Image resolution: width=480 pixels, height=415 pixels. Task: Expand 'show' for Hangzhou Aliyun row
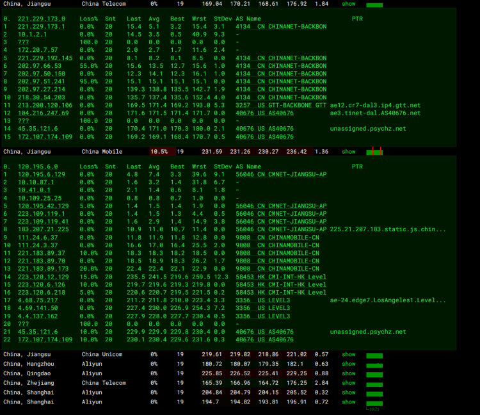point(348,364)
